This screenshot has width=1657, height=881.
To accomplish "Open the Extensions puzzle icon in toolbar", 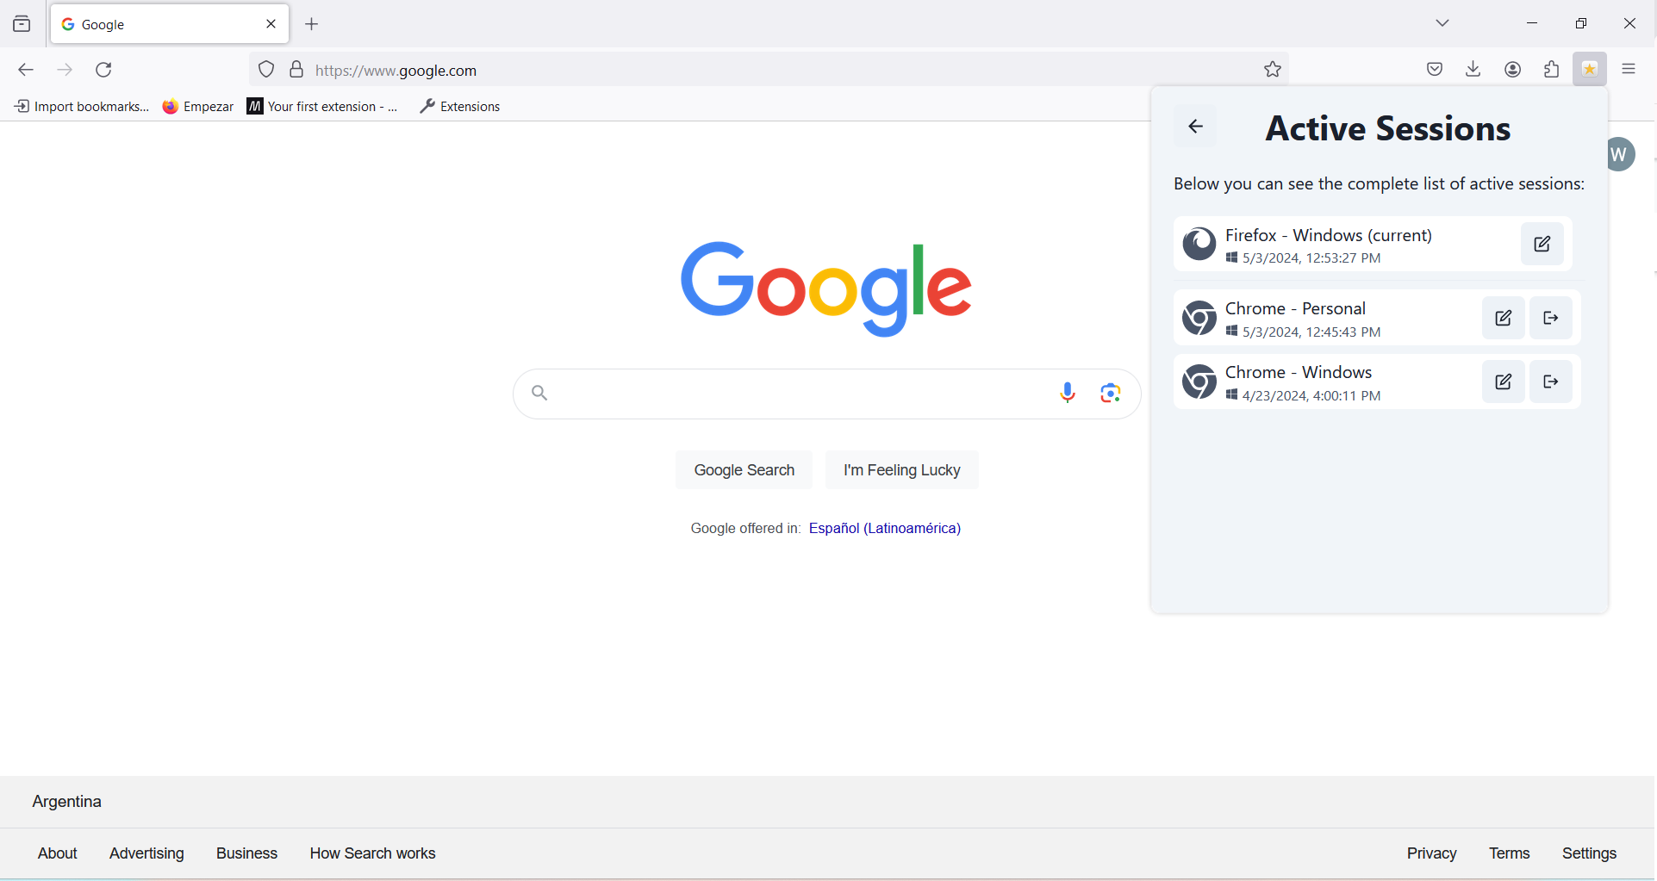I will click(1552, 70).
